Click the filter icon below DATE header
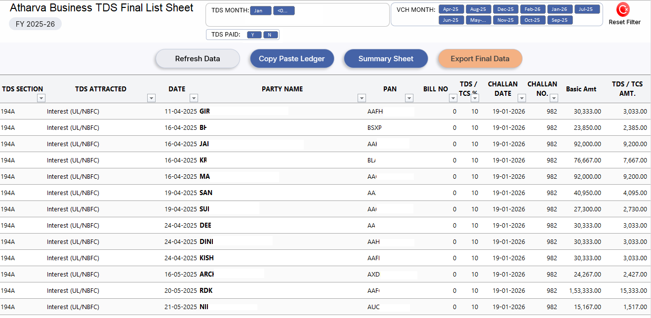Viewport: 651px width, 318px height. 194,98
